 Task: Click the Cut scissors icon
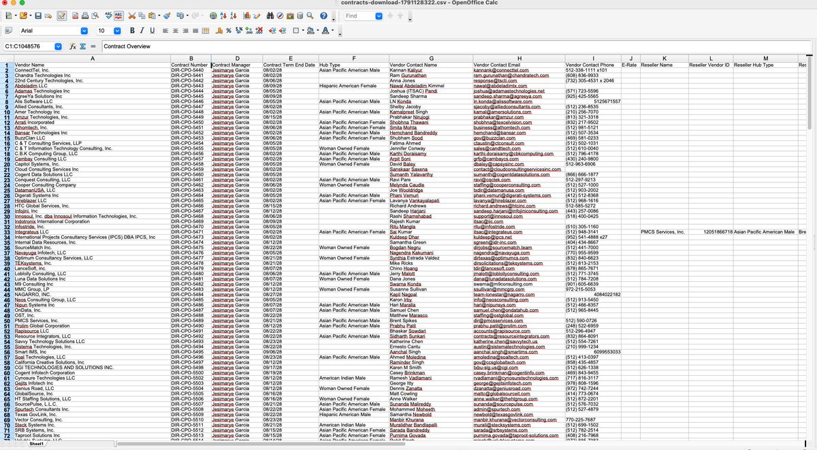pyautogui.click(x=132, y=16)
